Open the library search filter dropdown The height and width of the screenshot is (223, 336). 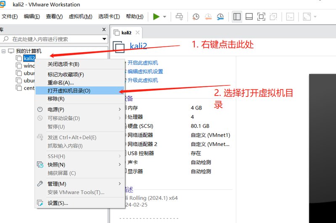(x=104, y=39)
